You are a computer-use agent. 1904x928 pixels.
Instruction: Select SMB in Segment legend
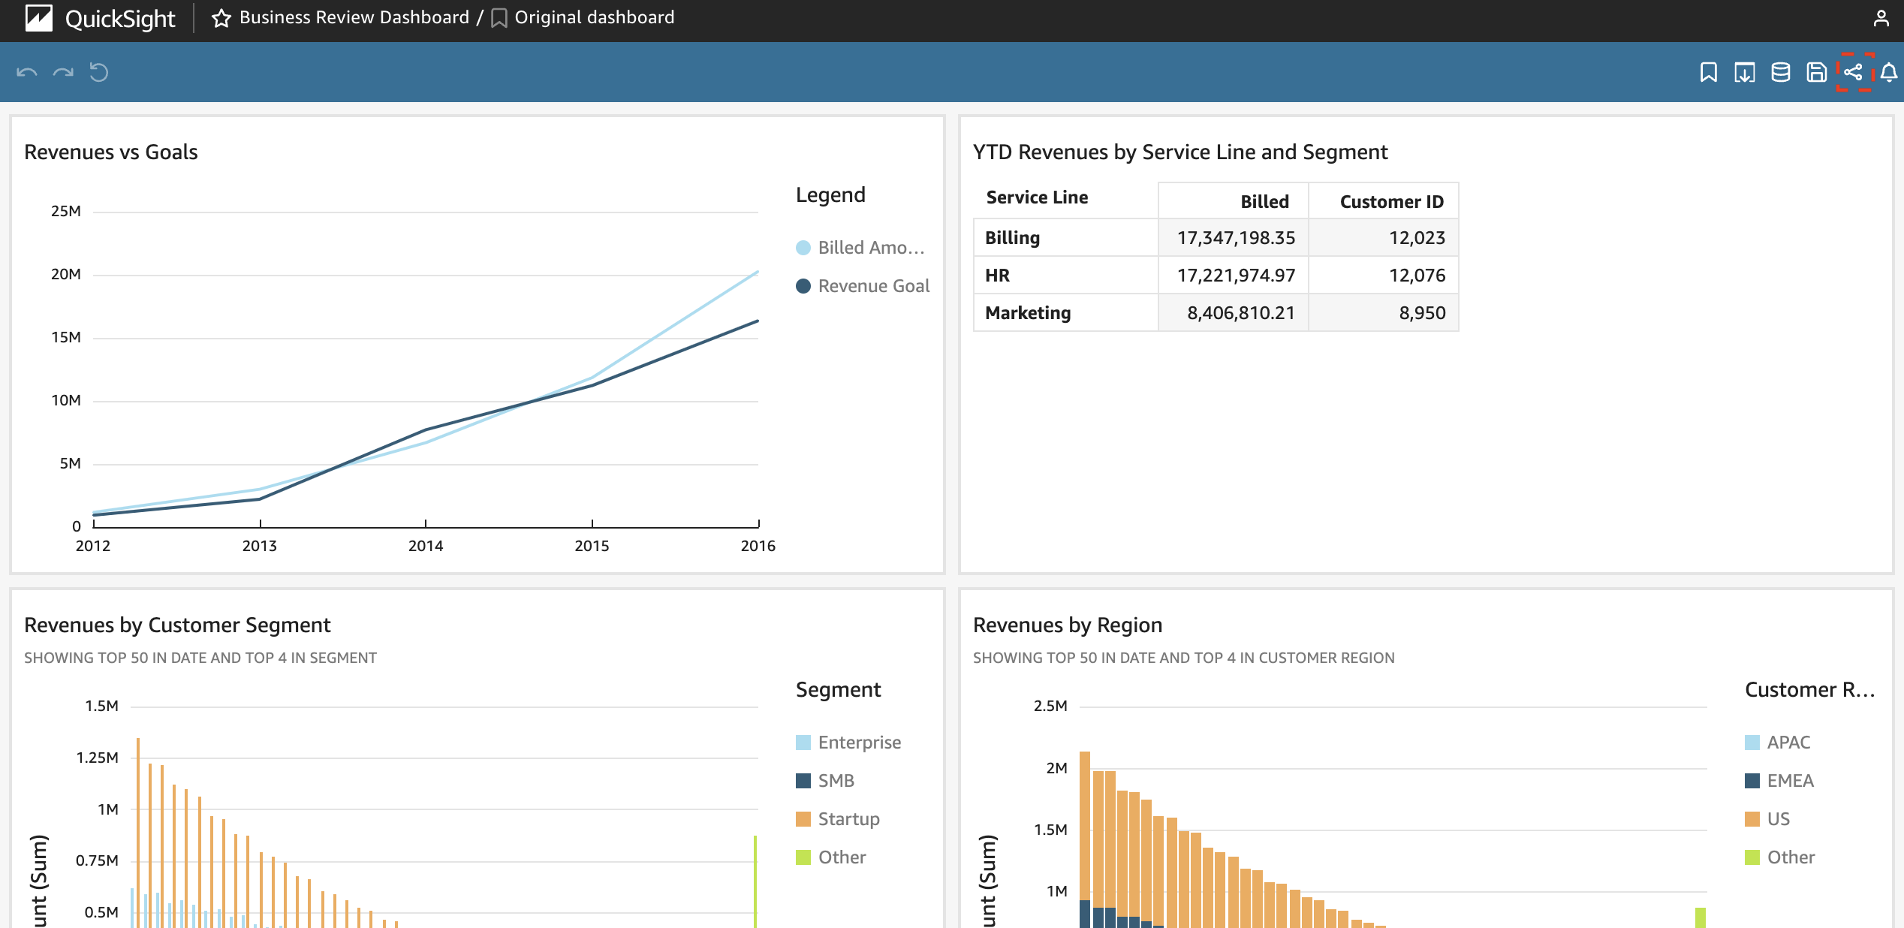coord(824,781)
